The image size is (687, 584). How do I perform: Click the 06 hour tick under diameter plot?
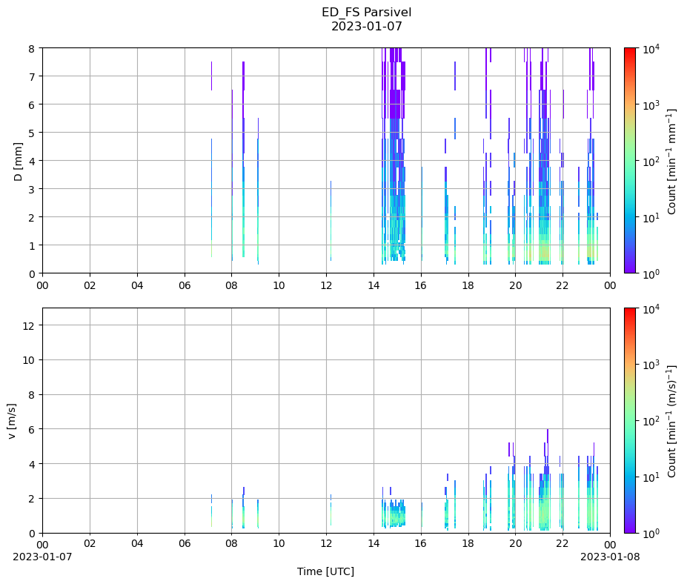(185, 285)
